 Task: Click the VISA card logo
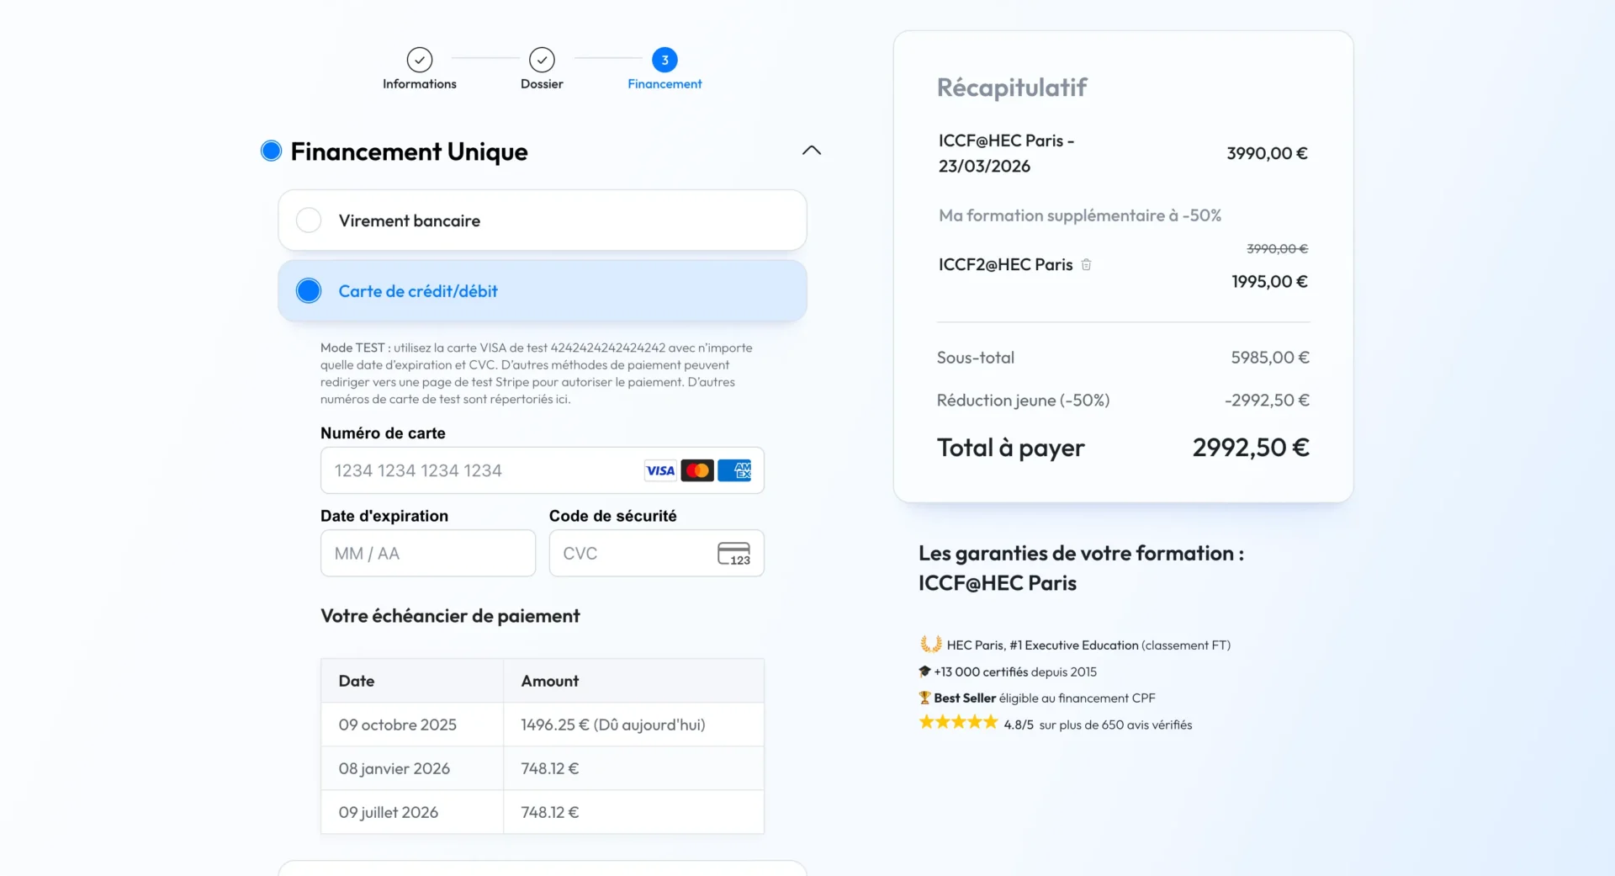660,470
